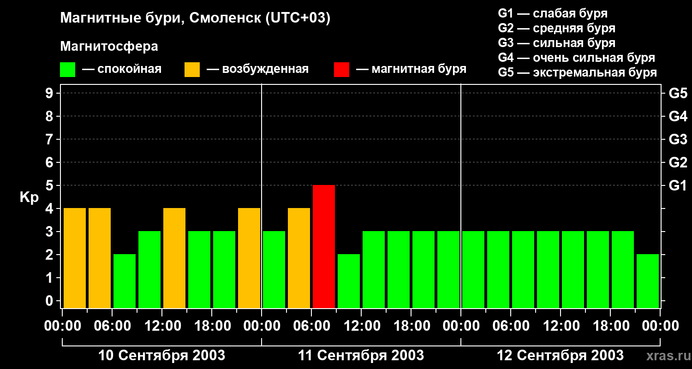Viewport: 692px width, 369px height.
Task: Select the last orange bar of 10 September
Action: (x=249, y=258)
